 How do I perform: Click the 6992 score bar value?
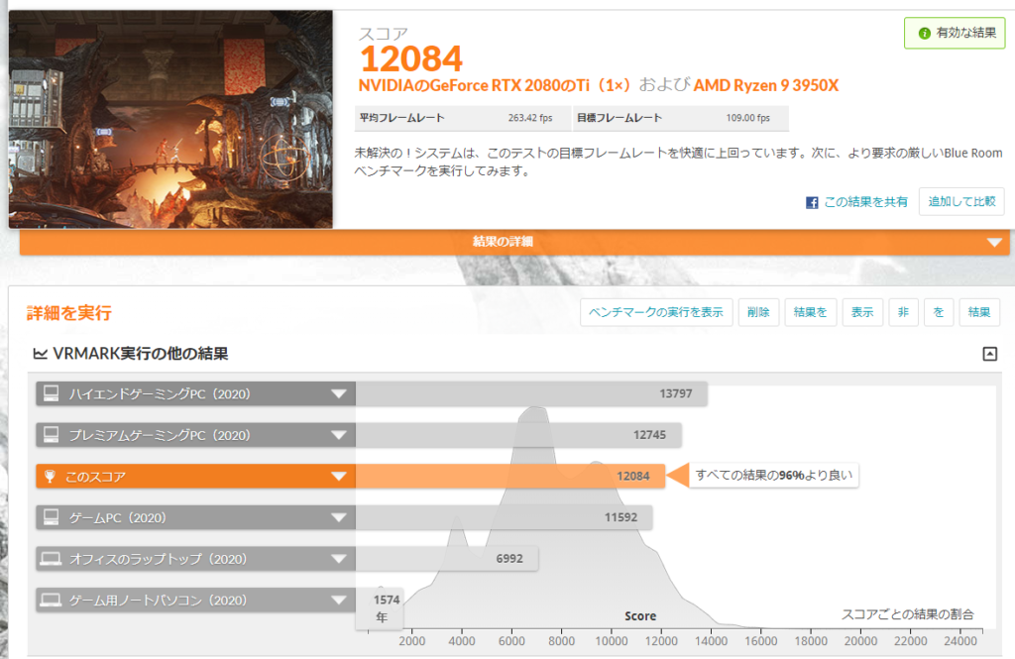pyautogui.click(x=509, y=559)
